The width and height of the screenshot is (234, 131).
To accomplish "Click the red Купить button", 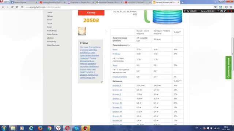I will 91,13.
